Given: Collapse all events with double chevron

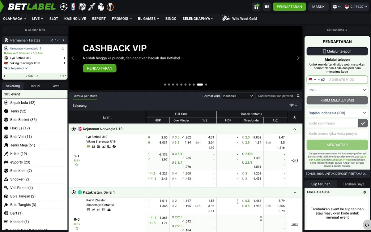Looking at the screenshot, I should click(295, 118).
